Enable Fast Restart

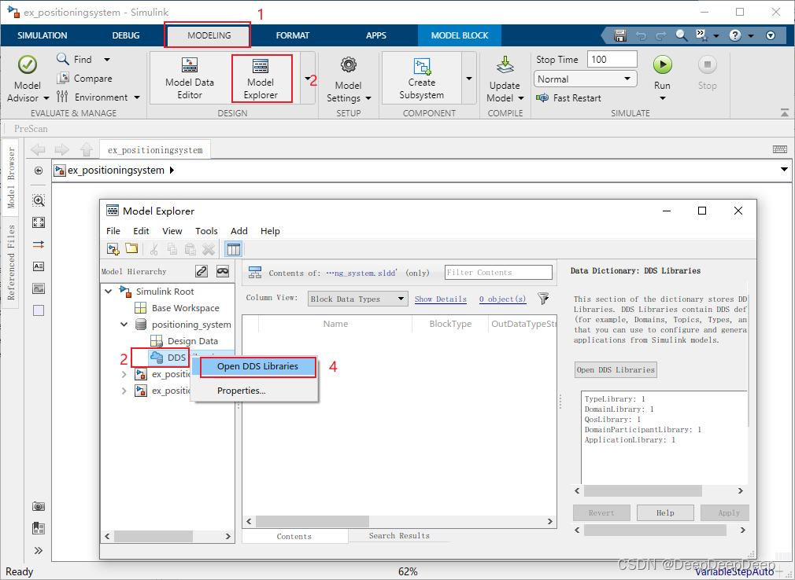[x=567, y=97]
